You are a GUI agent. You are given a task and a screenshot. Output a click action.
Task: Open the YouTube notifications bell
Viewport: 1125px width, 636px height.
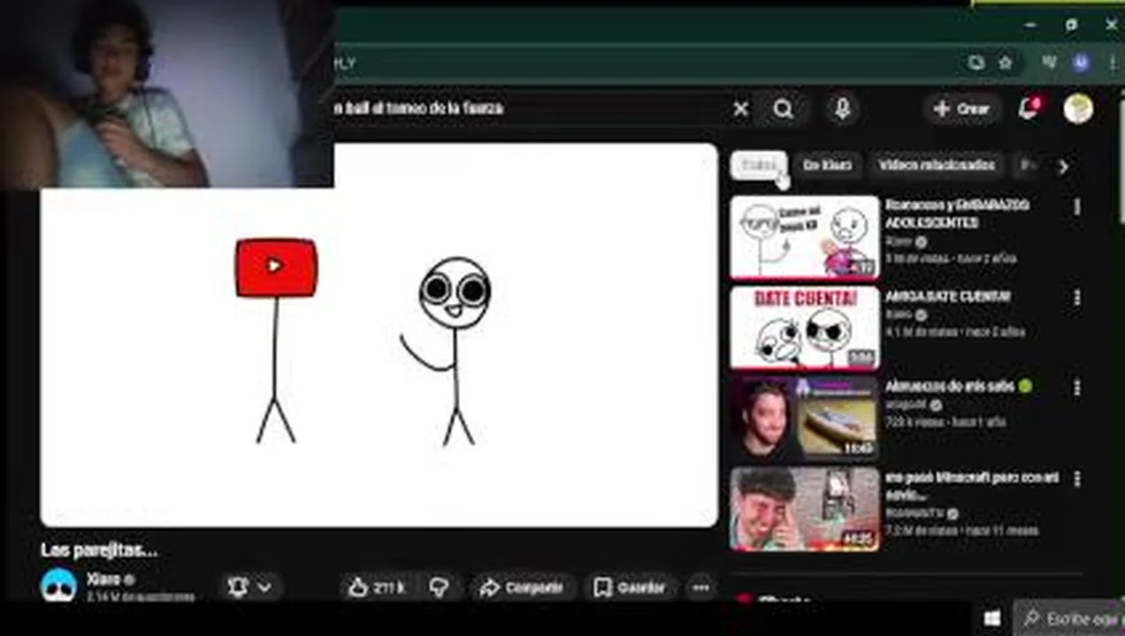point(1029,109)
